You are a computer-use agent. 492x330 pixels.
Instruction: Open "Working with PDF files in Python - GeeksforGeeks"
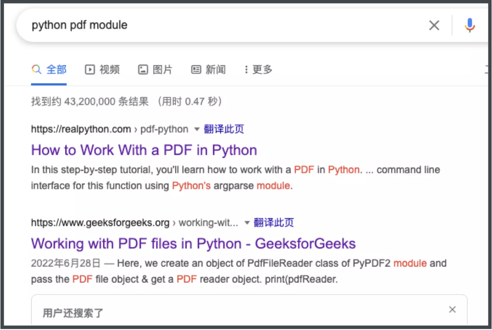pos(193,243)
